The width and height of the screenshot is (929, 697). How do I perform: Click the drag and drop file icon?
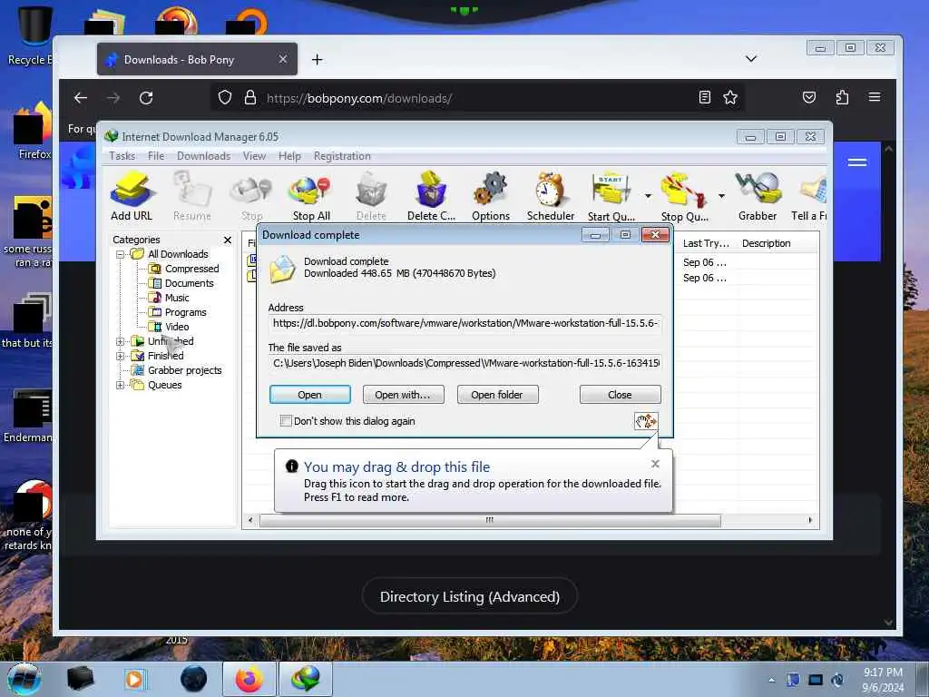coord(646,421)
